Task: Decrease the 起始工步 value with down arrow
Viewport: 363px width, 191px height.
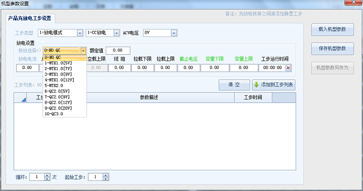Action: [106, 179]
